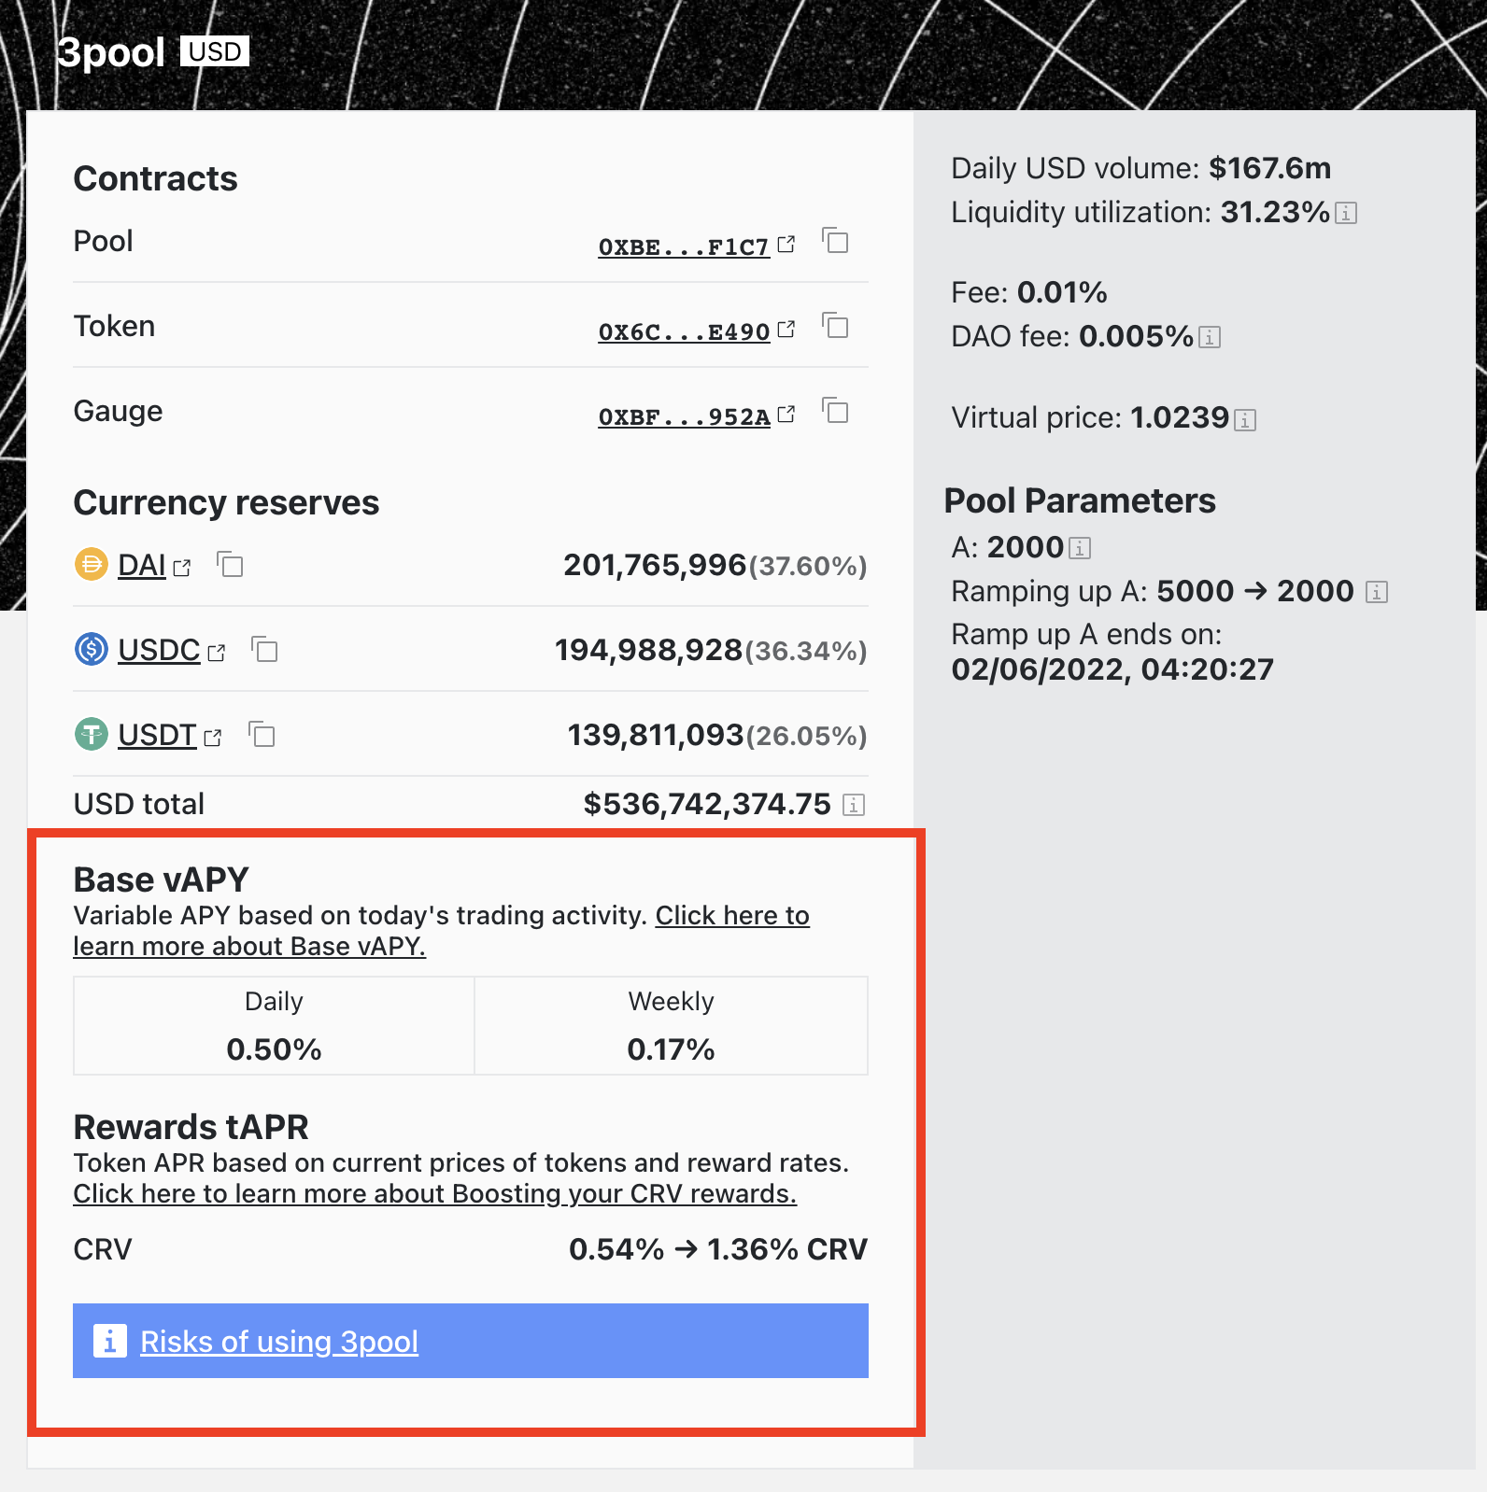Select Daily USD volume $167.6m
This screenshot has height=1492, width=1487.
click(x=1269, y=168)
